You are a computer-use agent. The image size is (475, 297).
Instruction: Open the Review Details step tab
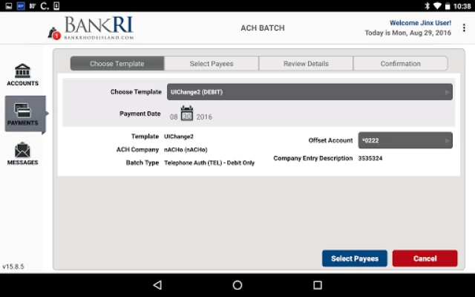306,64
